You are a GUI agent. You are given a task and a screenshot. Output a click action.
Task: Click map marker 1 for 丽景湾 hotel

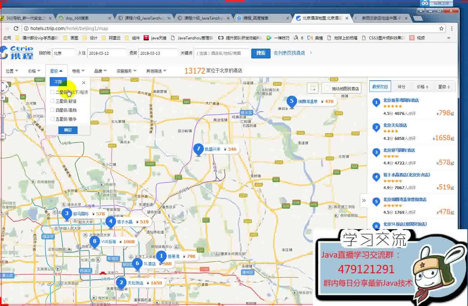161,257
